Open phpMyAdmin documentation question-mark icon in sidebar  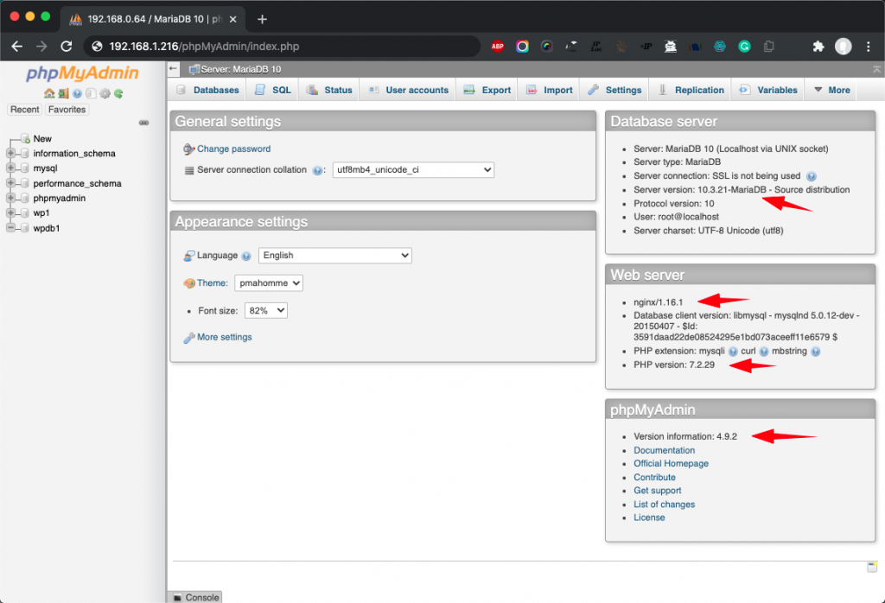(77, 93)
